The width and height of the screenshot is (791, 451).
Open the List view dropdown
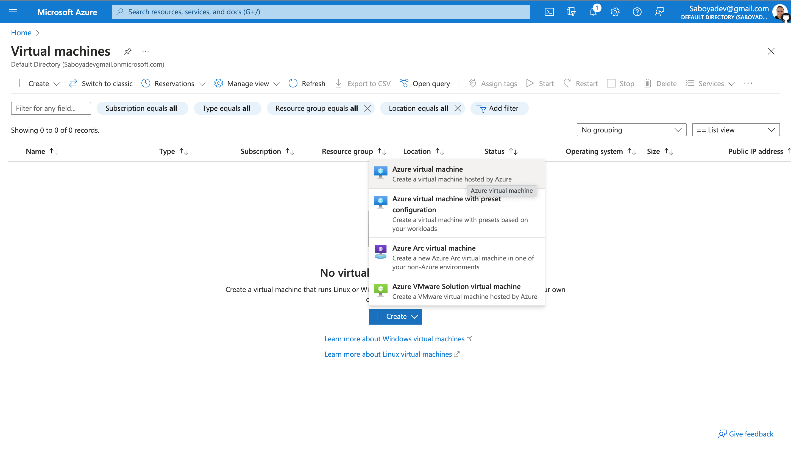tap(736, 130)
